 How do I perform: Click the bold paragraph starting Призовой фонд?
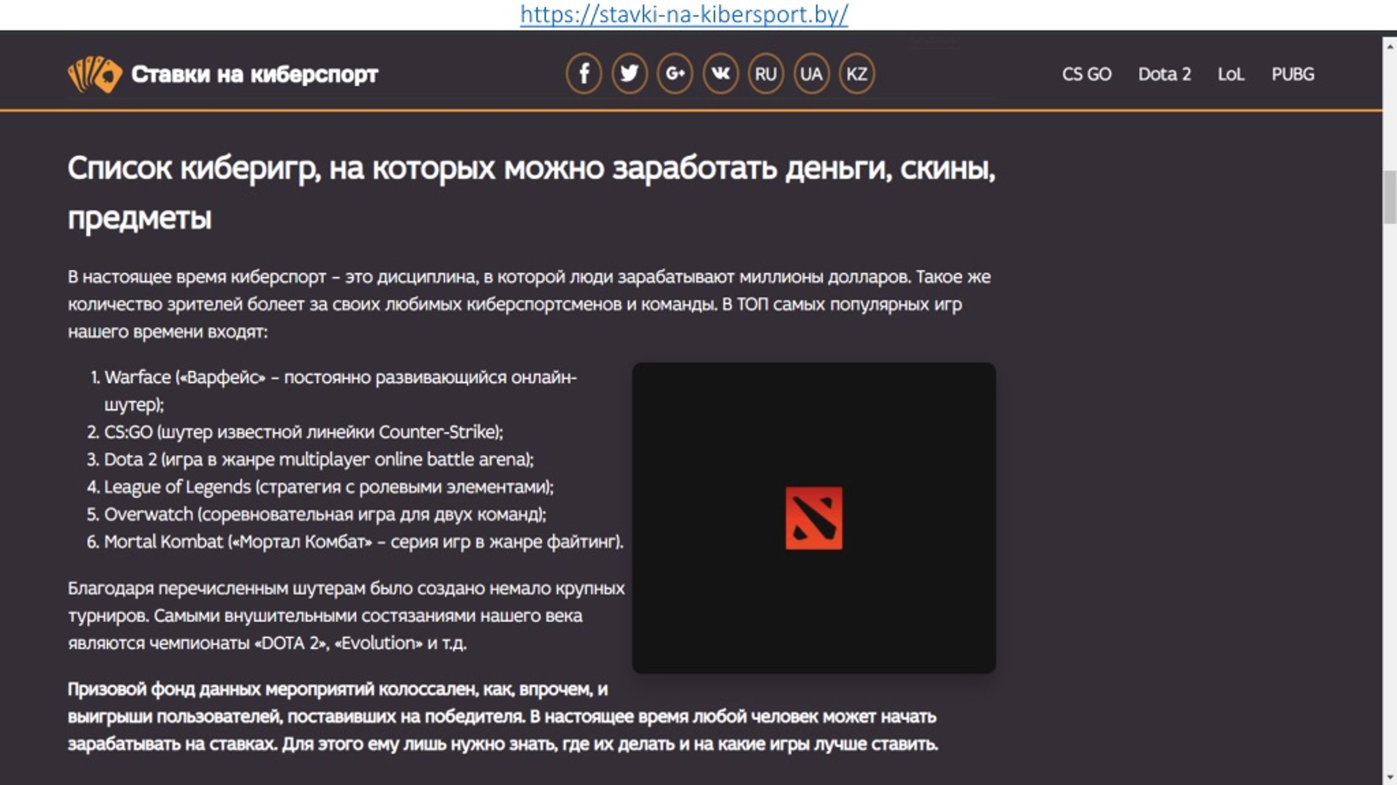coord(503,717)
